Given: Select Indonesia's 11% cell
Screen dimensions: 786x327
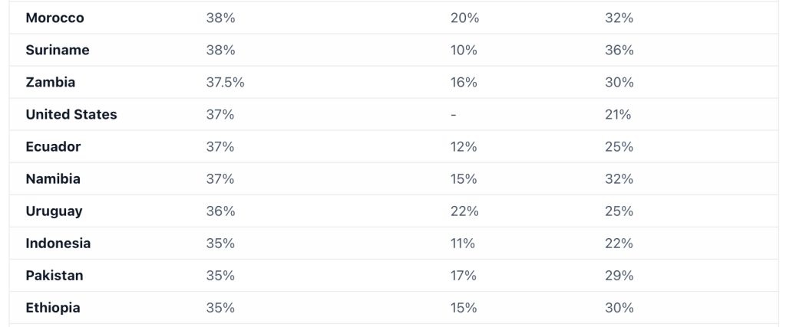Looking at the screenshot, I should tap(463, 243).
